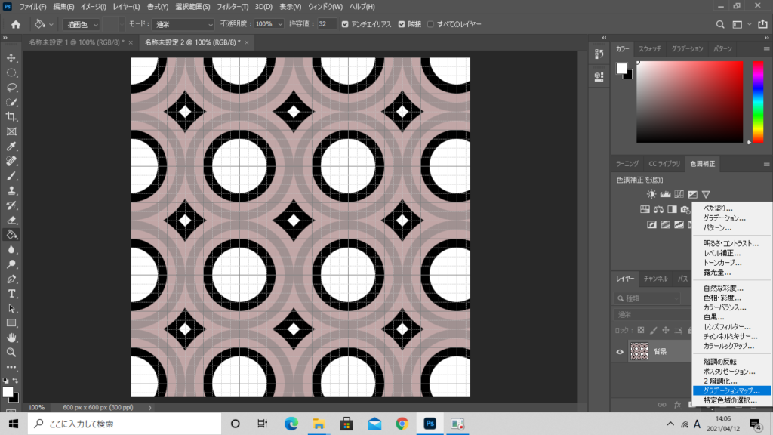Select the Healing Brush tool

[11, 162]
